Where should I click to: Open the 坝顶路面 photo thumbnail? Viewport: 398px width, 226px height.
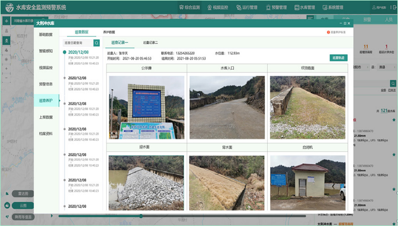[x=308, y=107]
